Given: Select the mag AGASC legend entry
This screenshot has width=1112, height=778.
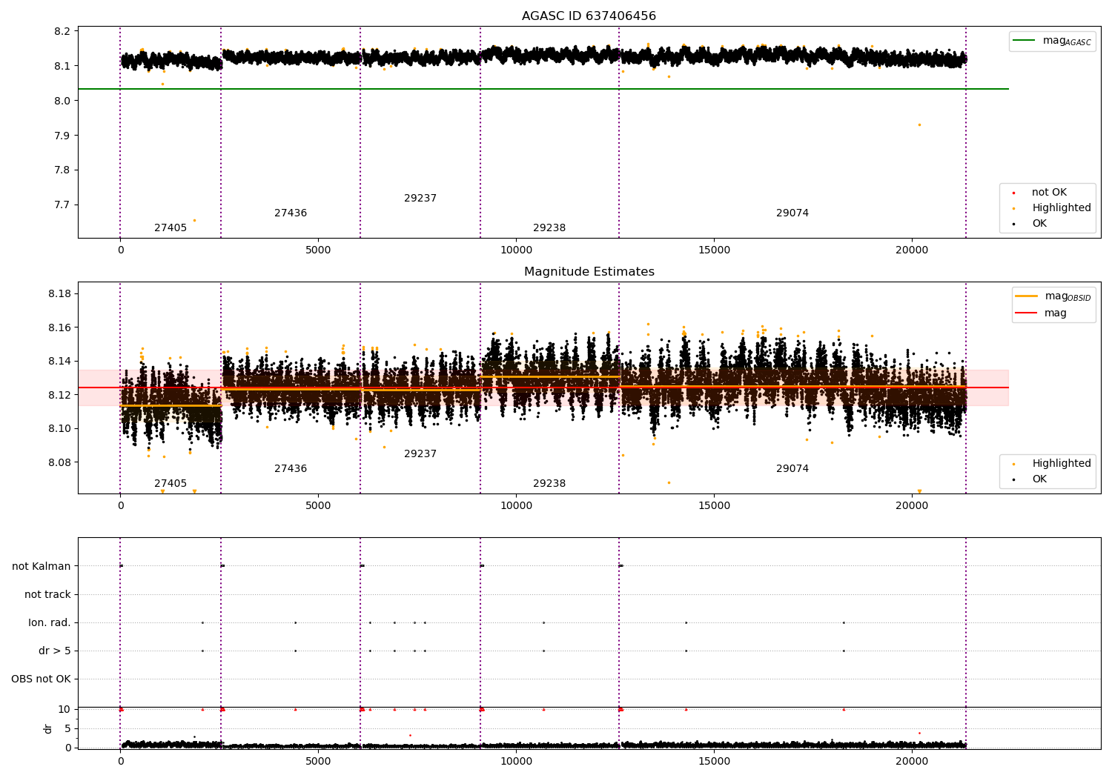Looking at the screenshot, I should (x=1052, y=41).
